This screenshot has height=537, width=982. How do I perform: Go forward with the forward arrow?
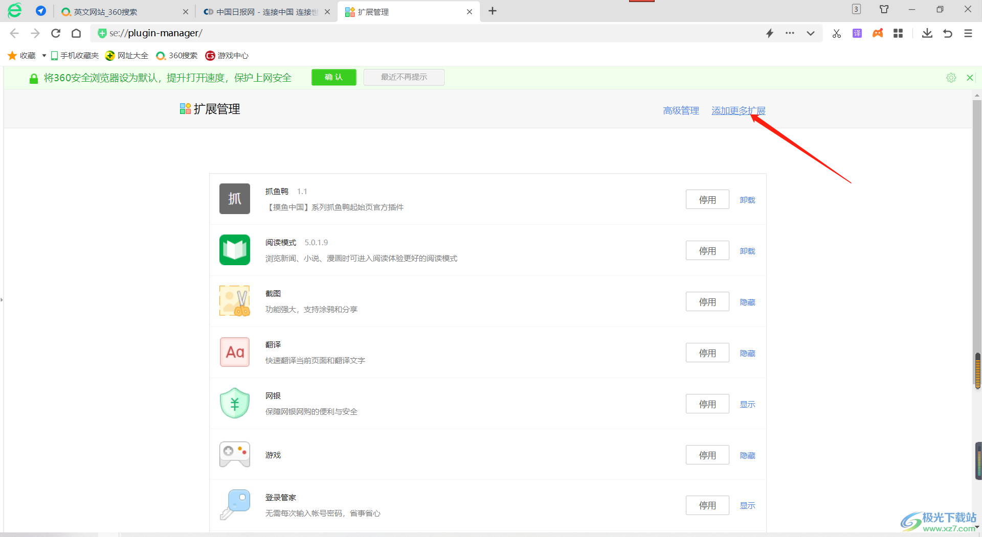pyautogui.click(x=35, y=33)
